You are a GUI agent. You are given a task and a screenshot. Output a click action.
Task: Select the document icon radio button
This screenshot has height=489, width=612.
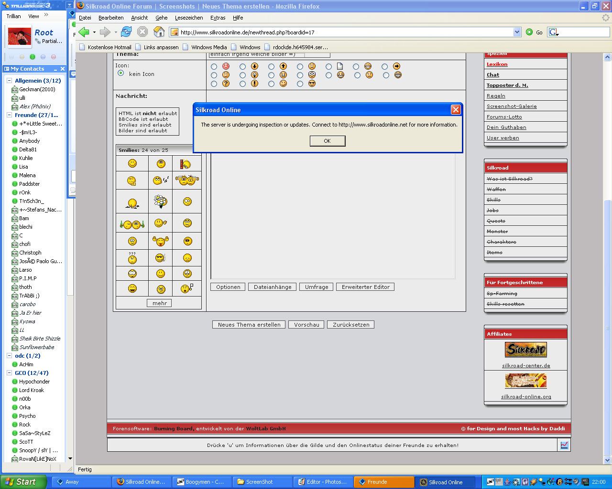click(x=328, y=66)
